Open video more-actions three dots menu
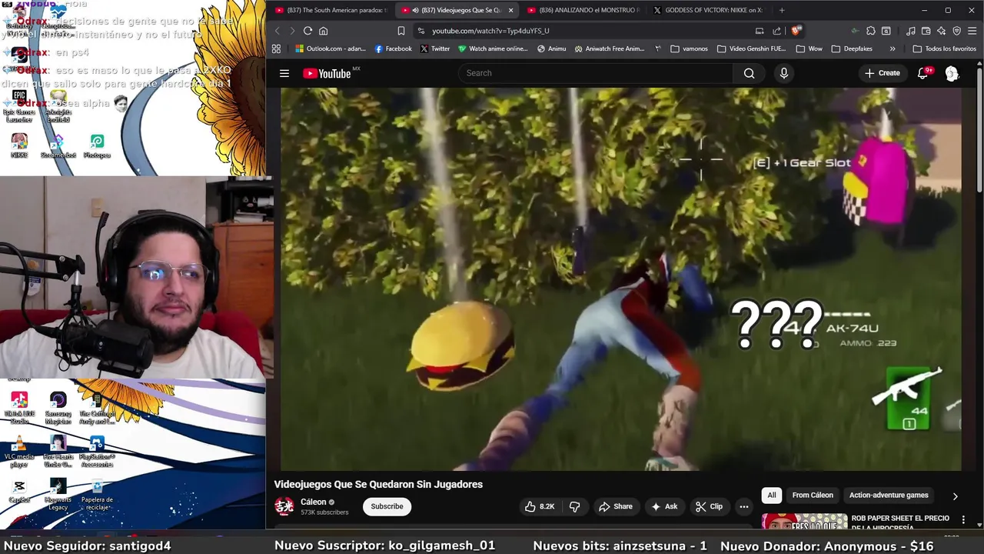 pos(743,506)
